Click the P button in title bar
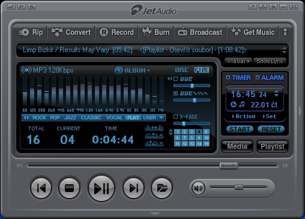 pyautogui.click(x=22, y=7)
